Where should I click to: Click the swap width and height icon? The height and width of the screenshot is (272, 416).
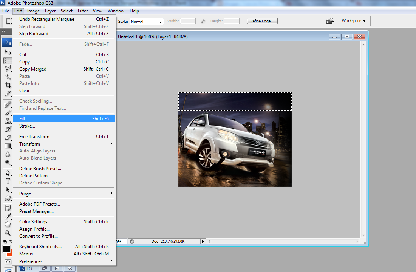[203, 21]
